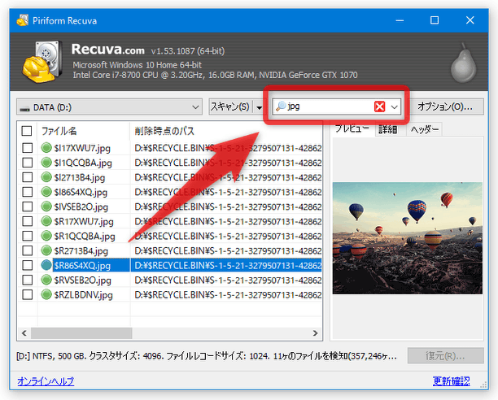498x400 pixels.
Task: Check the box for $I2713B4.jpg
Action: [28, 177]
